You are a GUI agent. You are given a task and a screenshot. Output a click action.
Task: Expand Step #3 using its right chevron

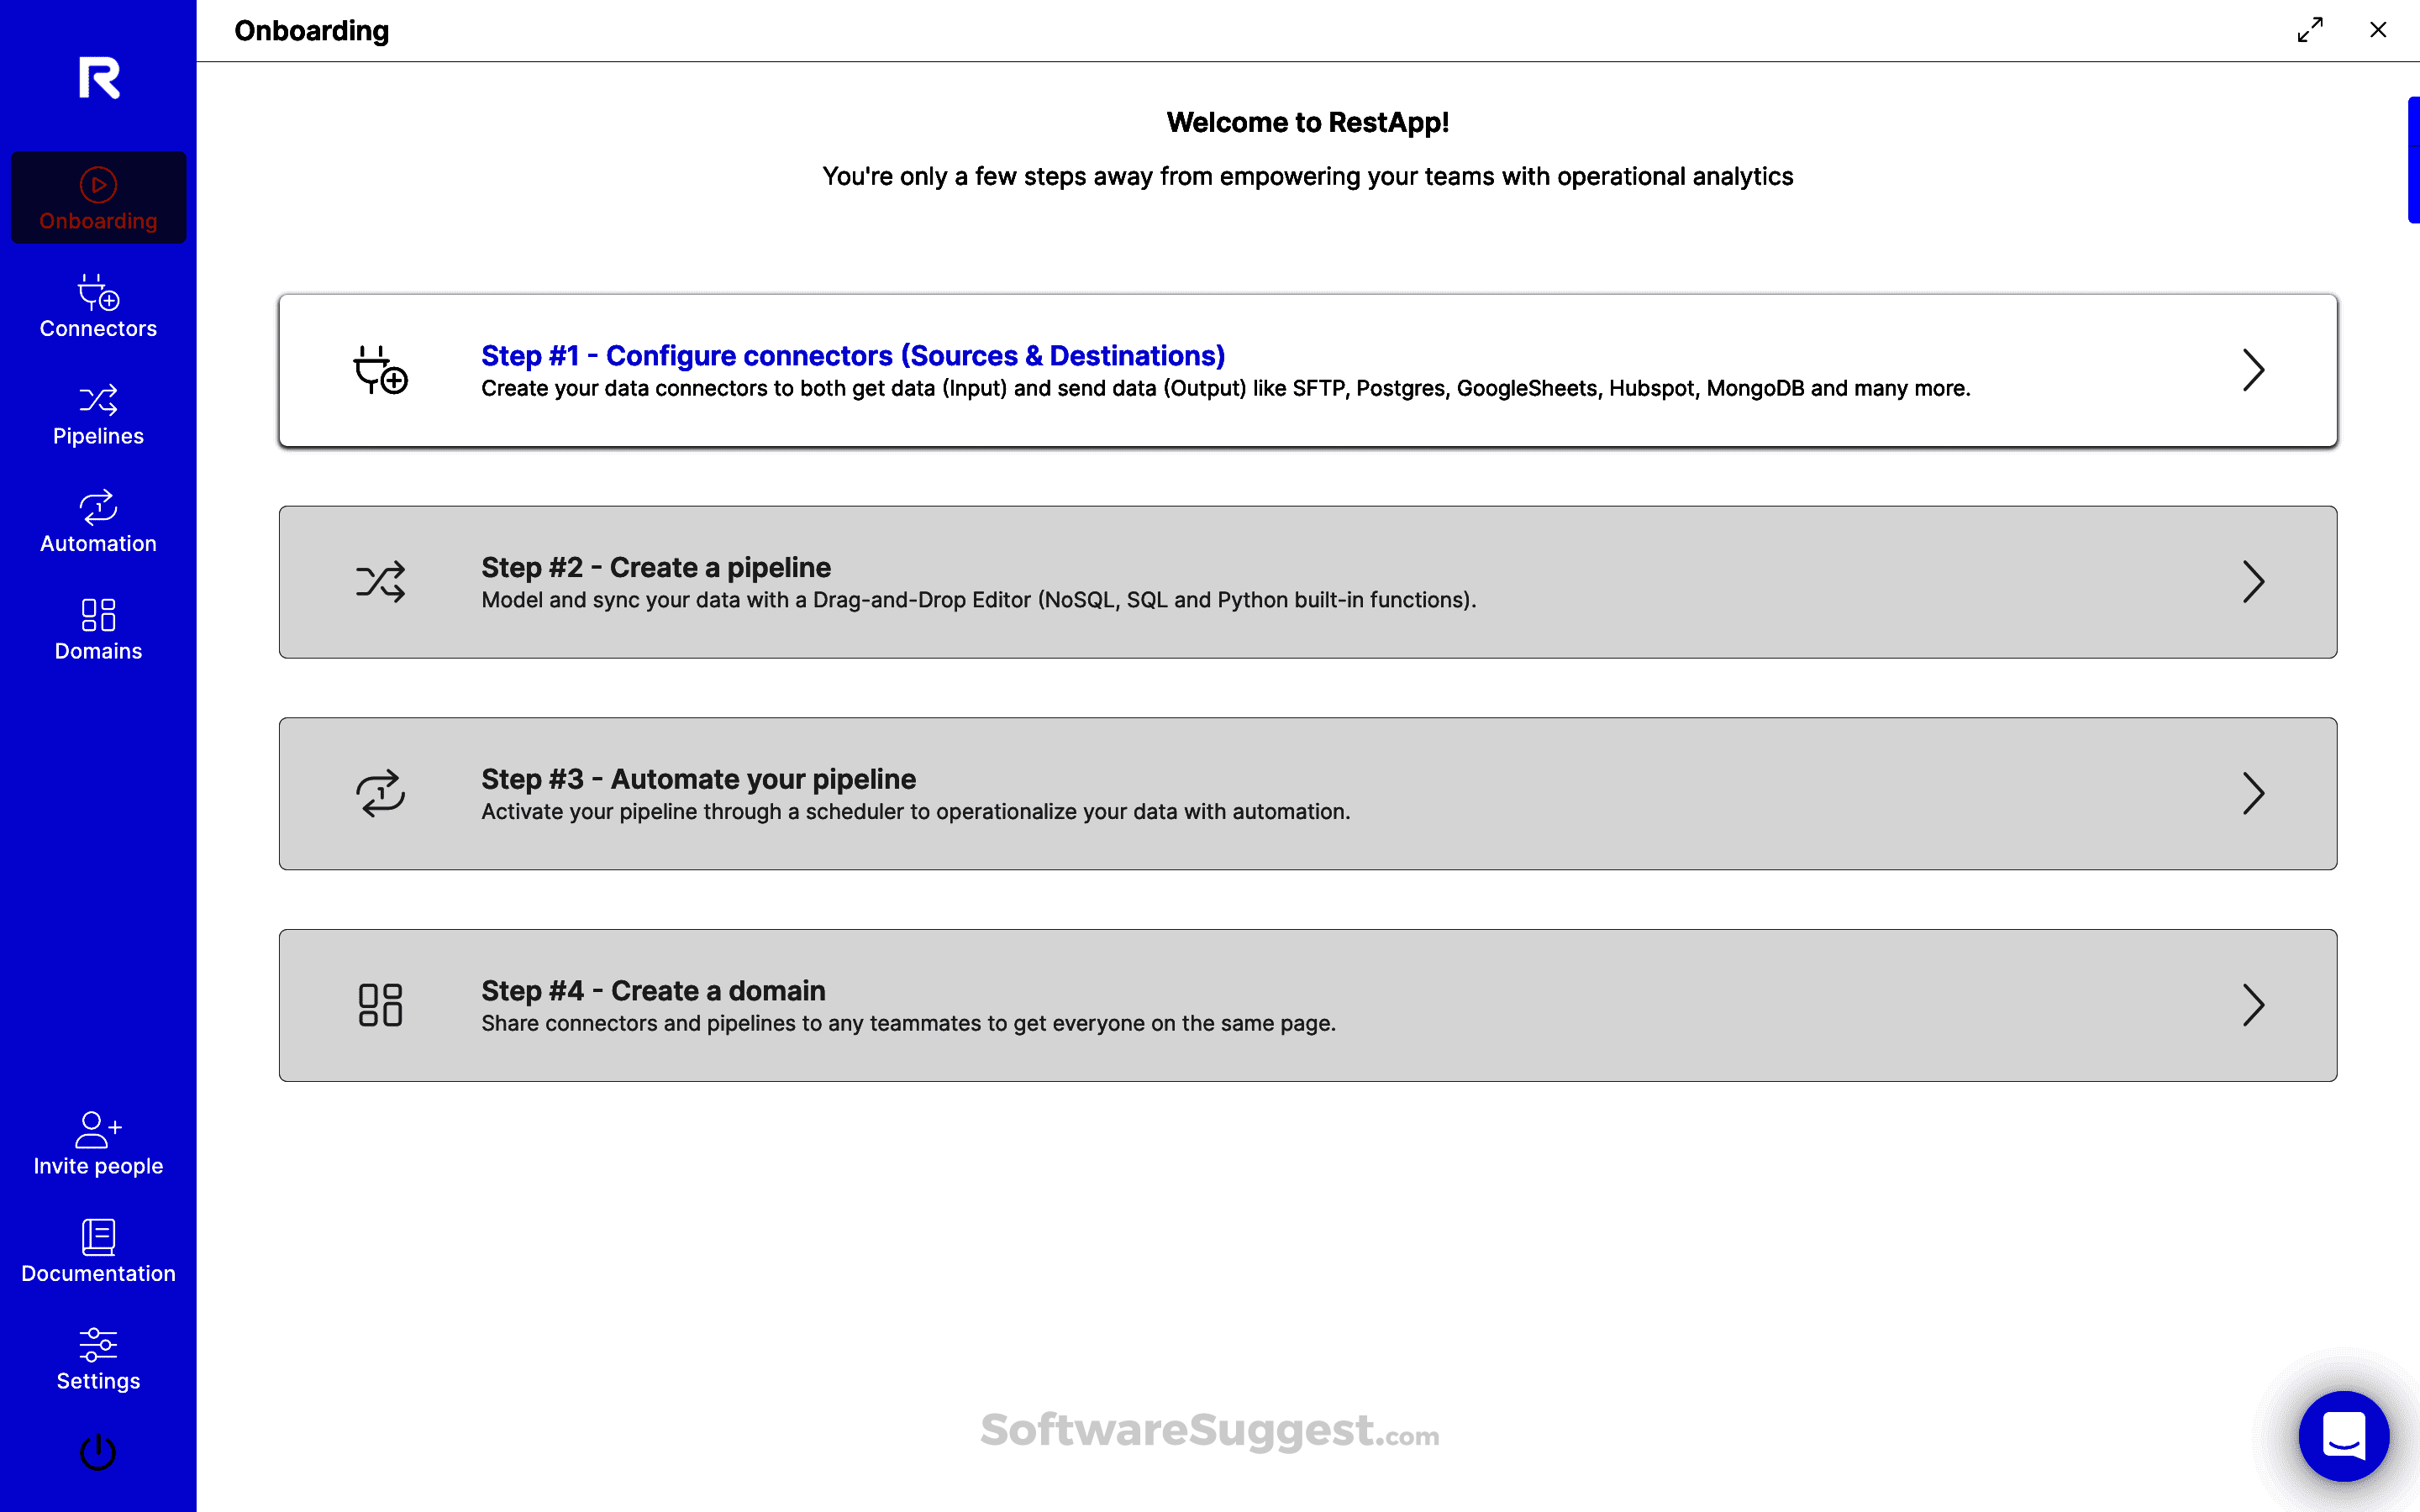[x=2253, y=793]
